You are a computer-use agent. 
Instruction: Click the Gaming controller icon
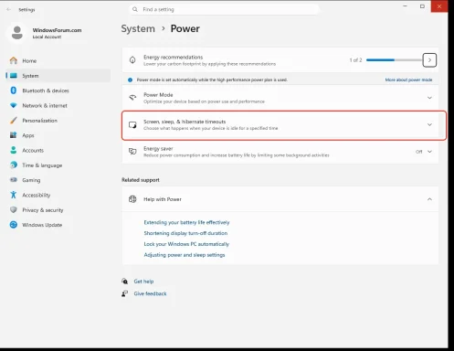pyautogui.click(x=14, y=180)
